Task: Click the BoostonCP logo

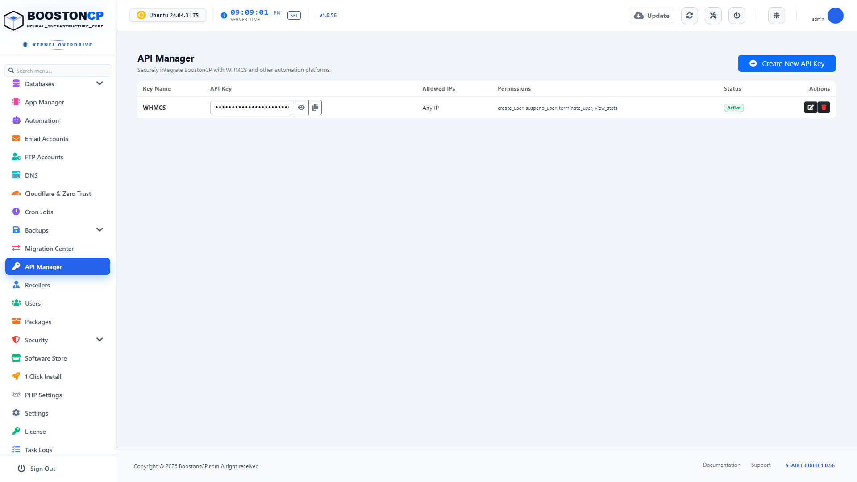Action: coord(54,20)
